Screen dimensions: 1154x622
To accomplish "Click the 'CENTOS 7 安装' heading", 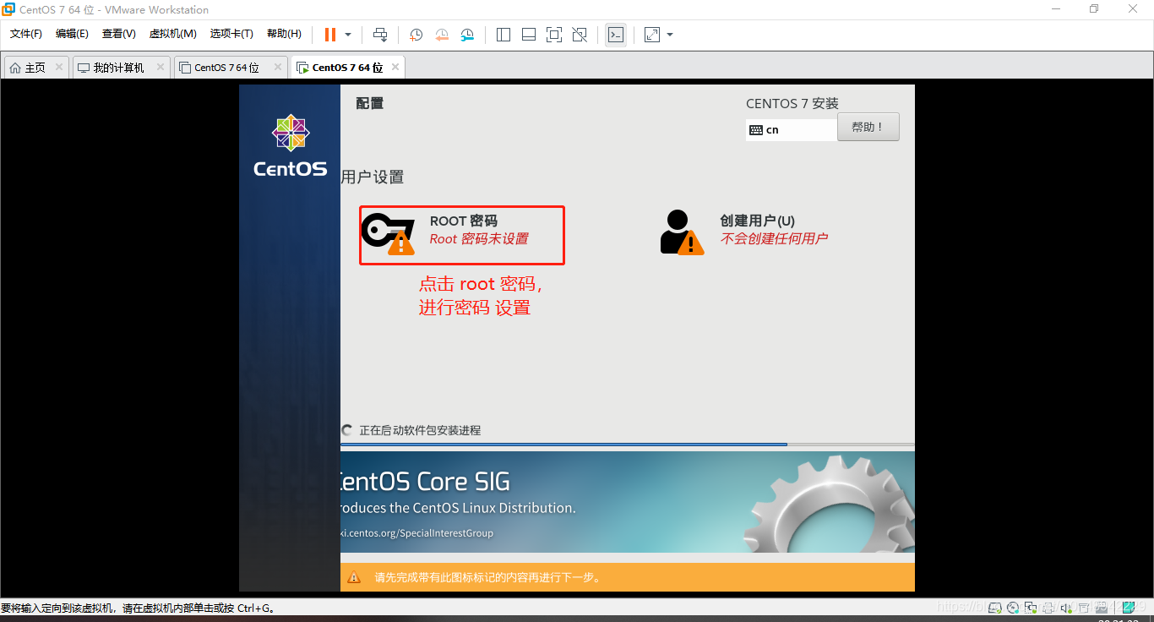I will click(792, 103).
